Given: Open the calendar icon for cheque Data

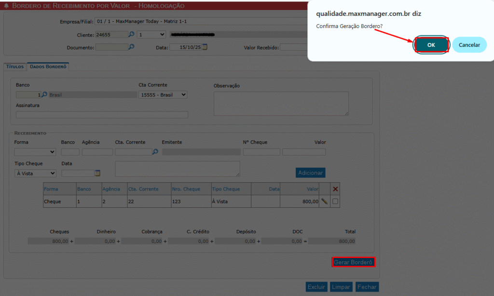Looking at the screenshot, I should coord(97,173).
